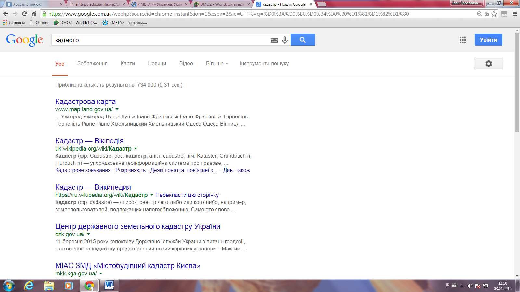Open volume control in system tray
This screenshot has width=520, height=292.
(470, 286)
